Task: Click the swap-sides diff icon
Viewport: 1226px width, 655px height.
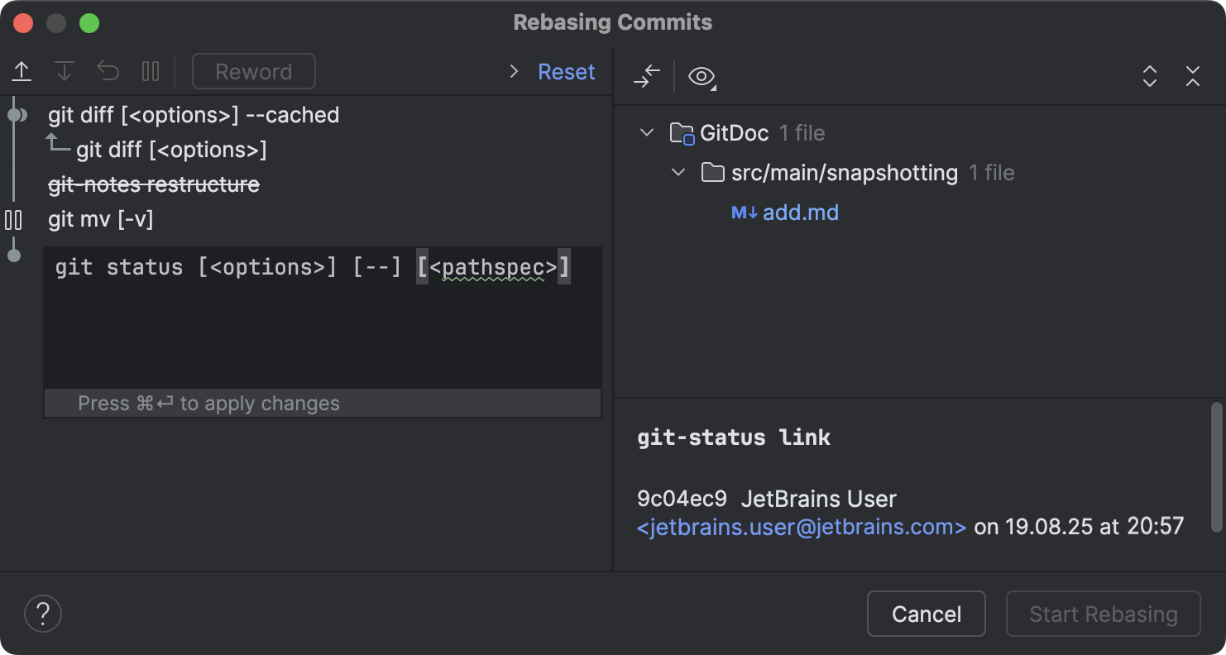Action: point(646,76)
